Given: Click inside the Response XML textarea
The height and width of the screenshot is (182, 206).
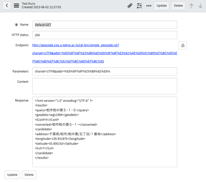Looking at the screenshot, I should pos(105,131).
